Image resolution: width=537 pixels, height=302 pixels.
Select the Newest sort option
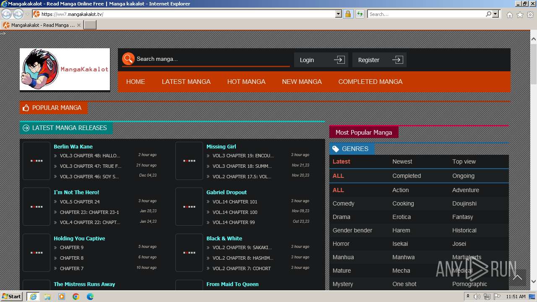(x=402, y=161)
